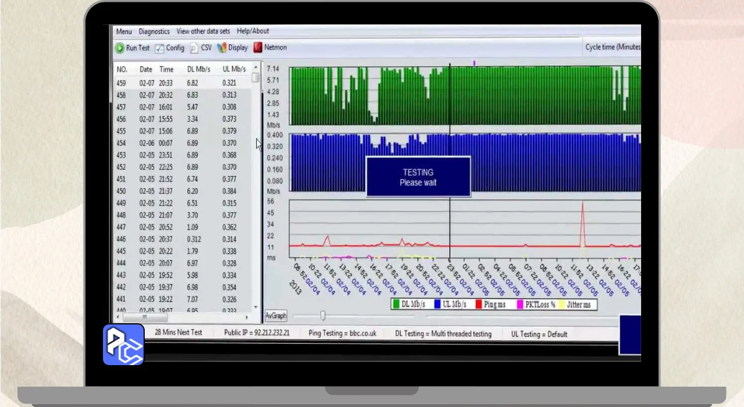The width and height of the screenshot is (744, 407).
Task: Click the colorful Display toolbar icon
Action: pos(221,48)
